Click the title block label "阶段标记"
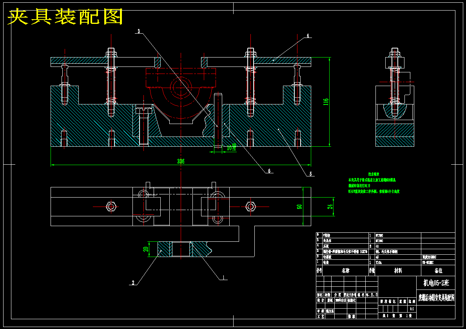This screenshot has width=466, height=329. coord(388,302)
